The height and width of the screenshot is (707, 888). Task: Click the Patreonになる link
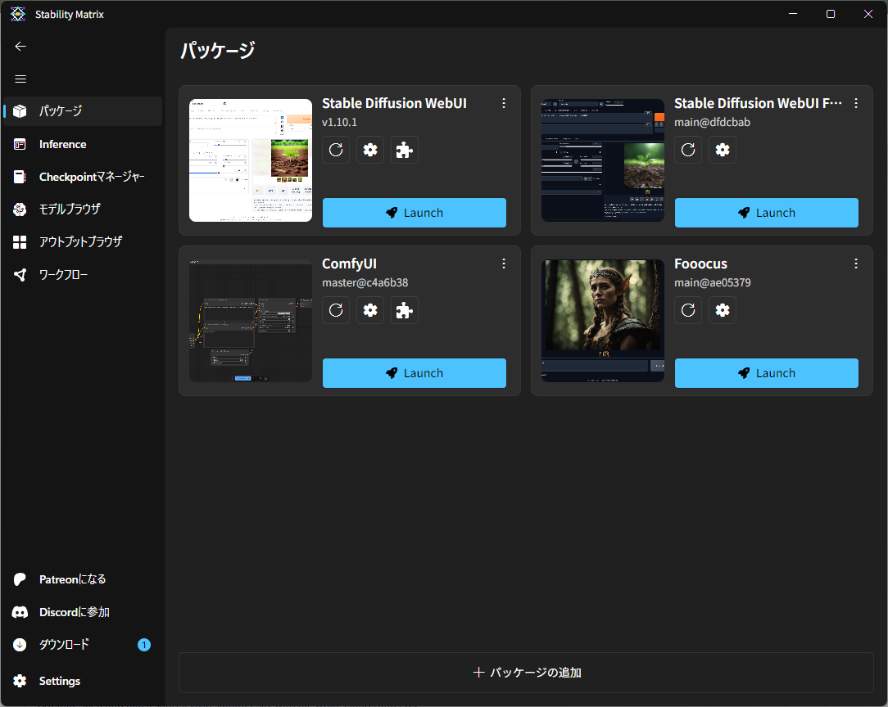coord(83,579)
